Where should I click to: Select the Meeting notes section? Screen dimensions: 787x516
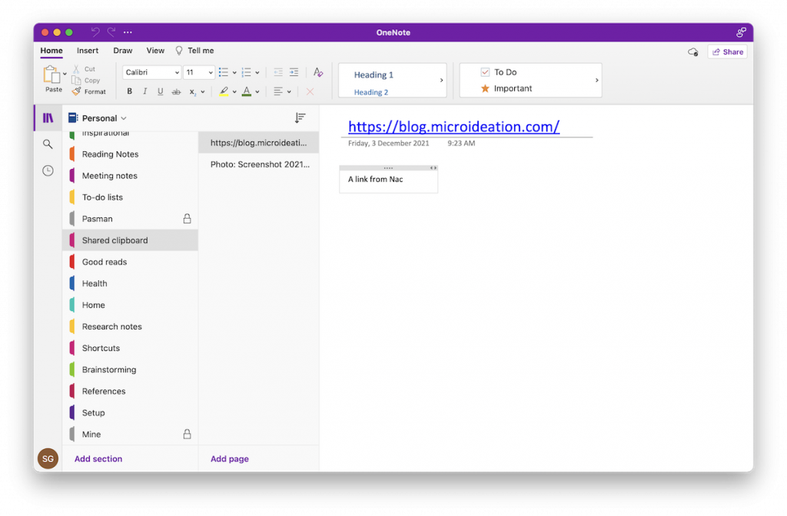131,176
